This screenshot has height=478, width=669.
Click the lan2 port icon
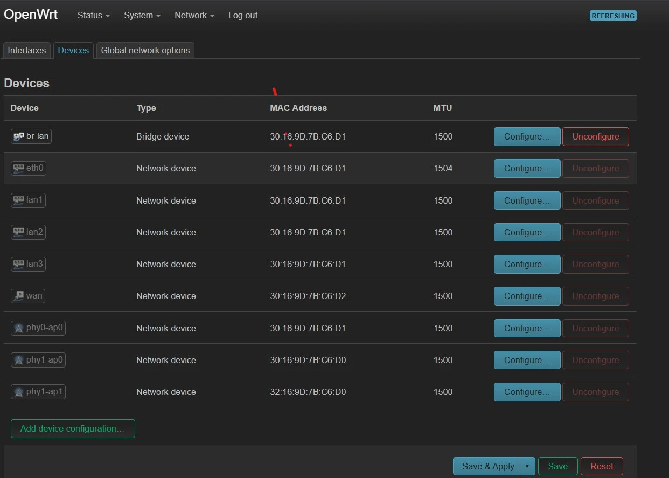pyautogui.click(x=19, y=232)
